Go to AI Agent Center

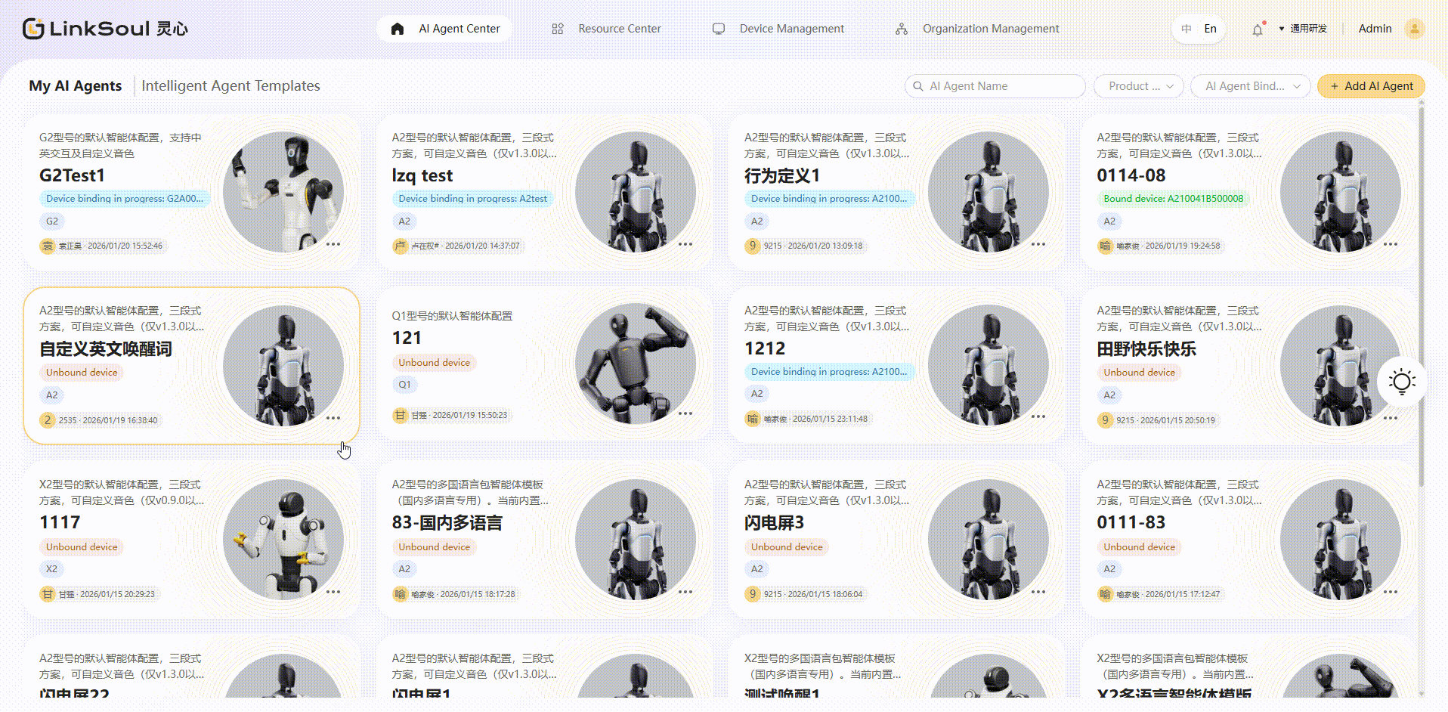coord(445,29)
